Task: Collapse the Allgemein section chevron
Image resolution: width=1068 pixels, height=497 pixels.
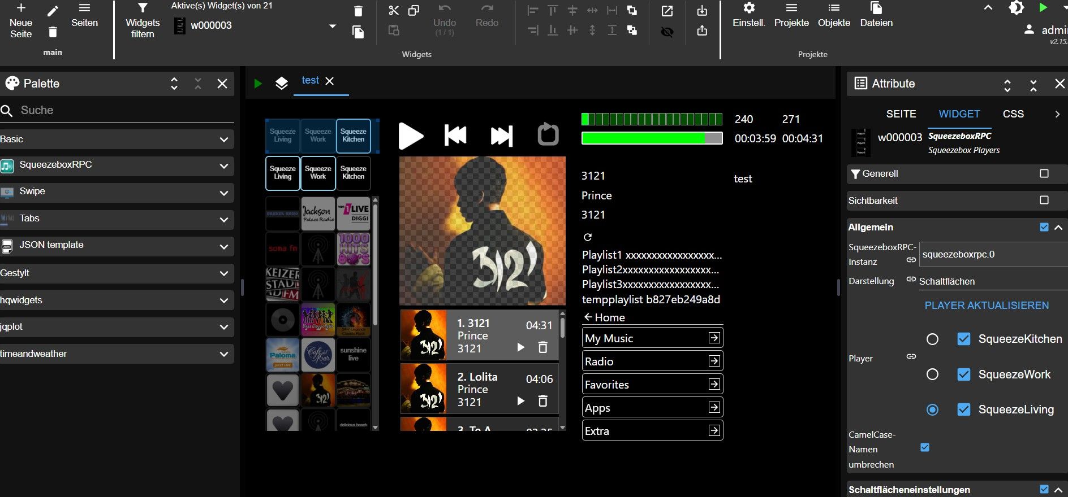Action: [1058, 227]
